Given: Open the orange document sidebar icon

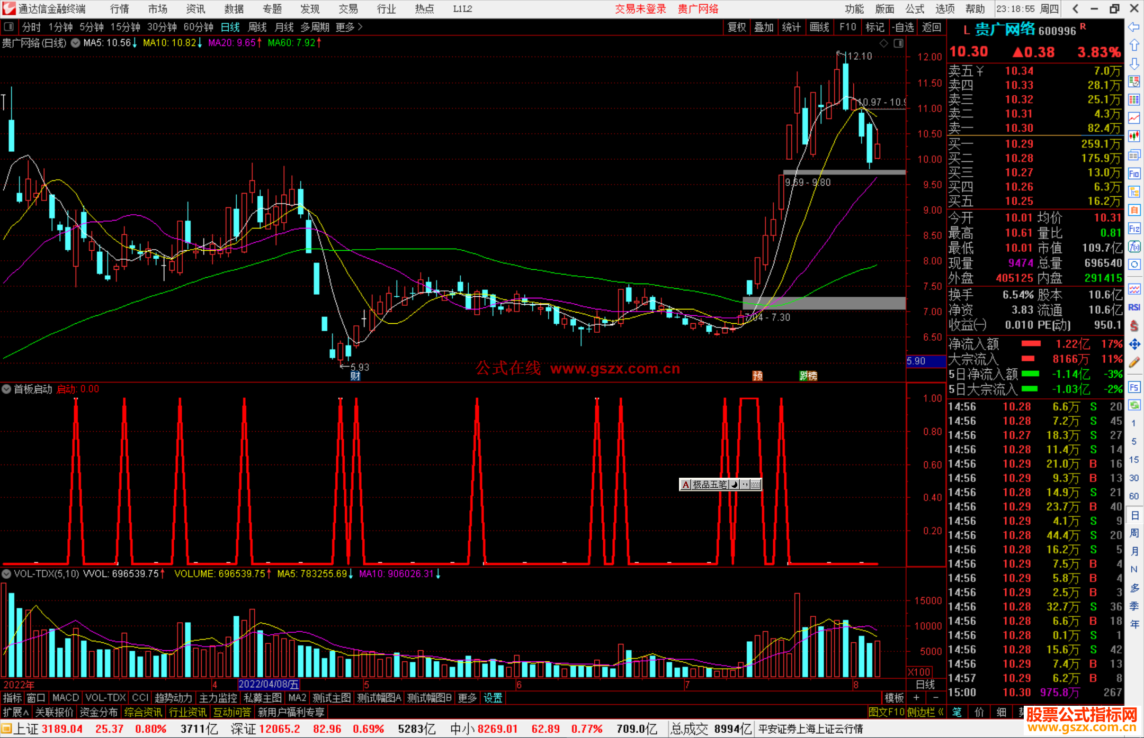Looking at the screenshot, I should 1134,210.
